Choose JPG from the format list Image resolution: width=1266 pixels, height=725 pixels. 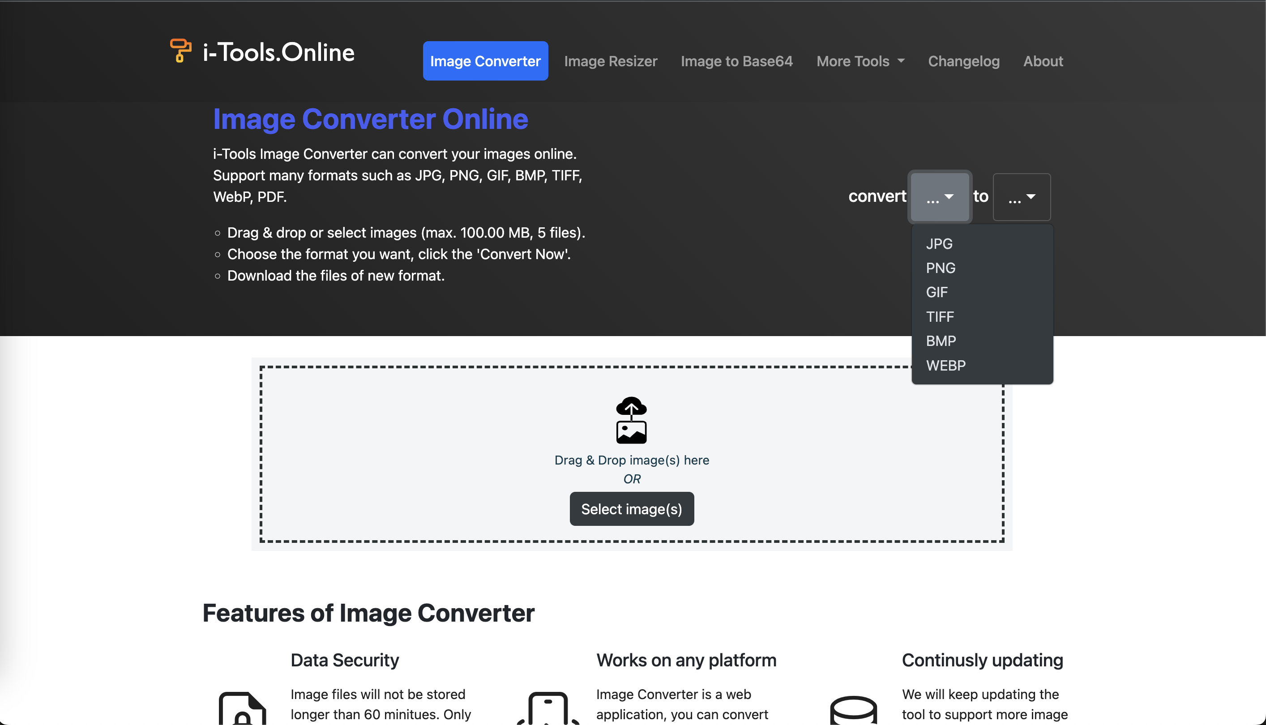pos(982,243)
